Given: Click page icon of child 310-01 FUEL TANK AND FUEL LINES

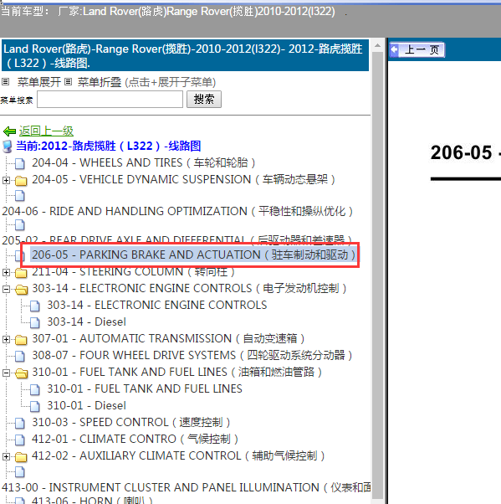Looking at the screenshot, I should [x=35, y=390].
